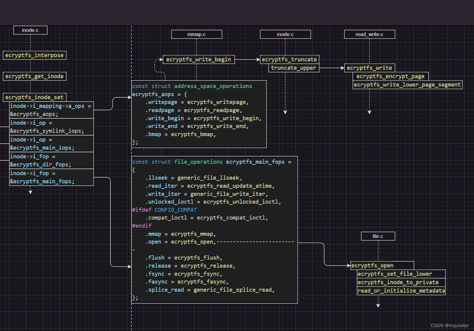Select the #ifdef CONFIG_COMPAT line
Screen dimensions: 474x331
(x=165, y=210)
